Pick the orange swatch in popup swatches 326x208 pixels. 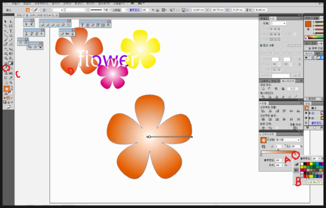(308, 177)
